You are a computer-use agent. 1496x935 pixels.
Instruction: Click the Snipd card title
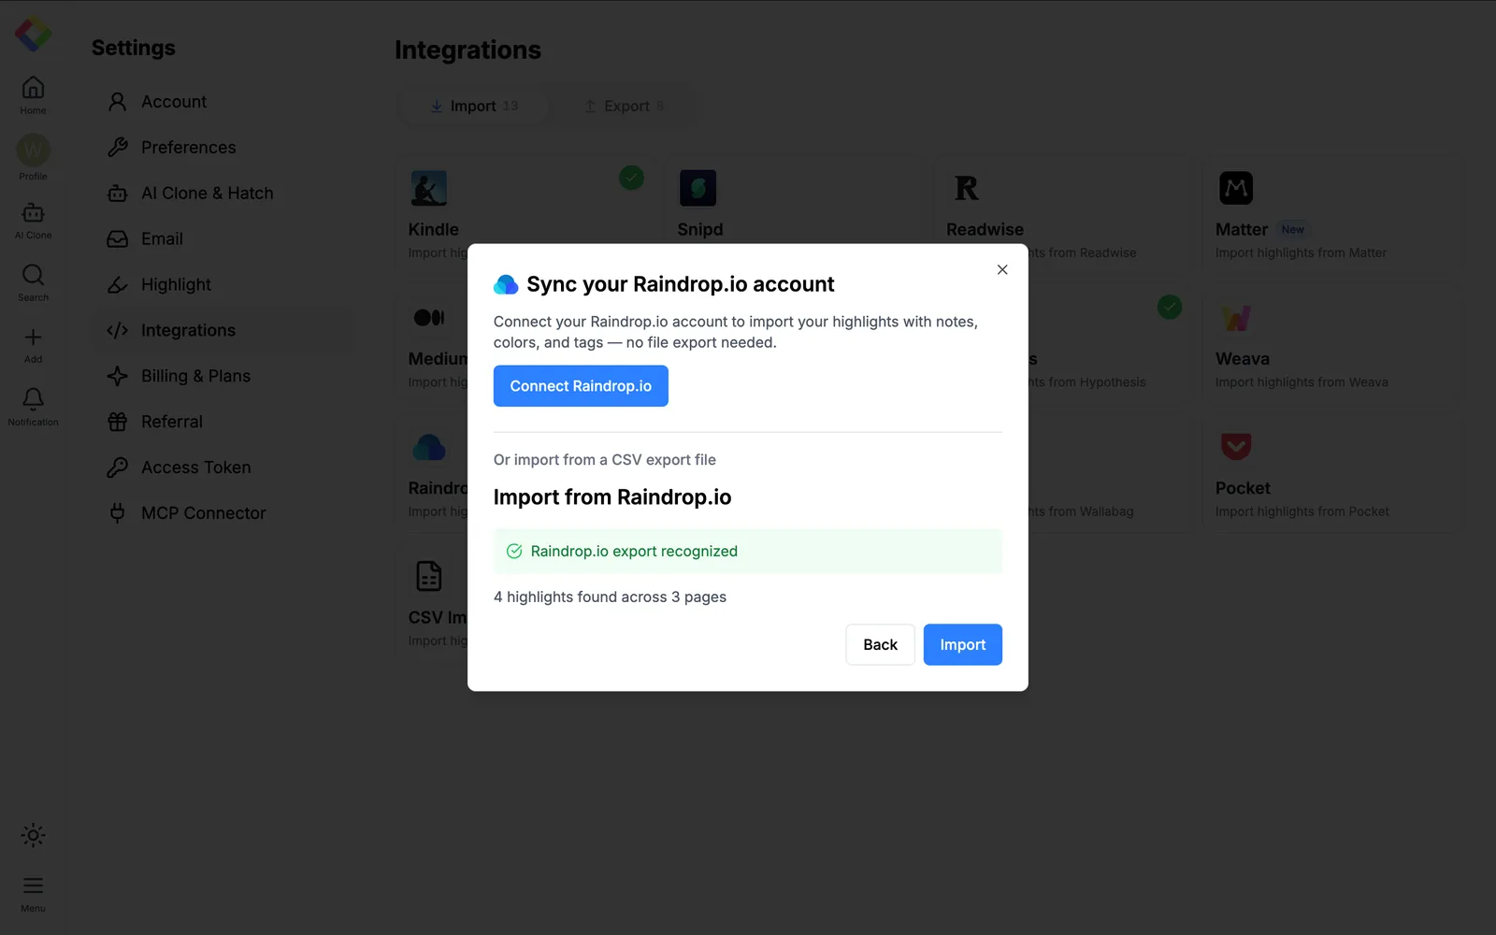pos(700,230)
